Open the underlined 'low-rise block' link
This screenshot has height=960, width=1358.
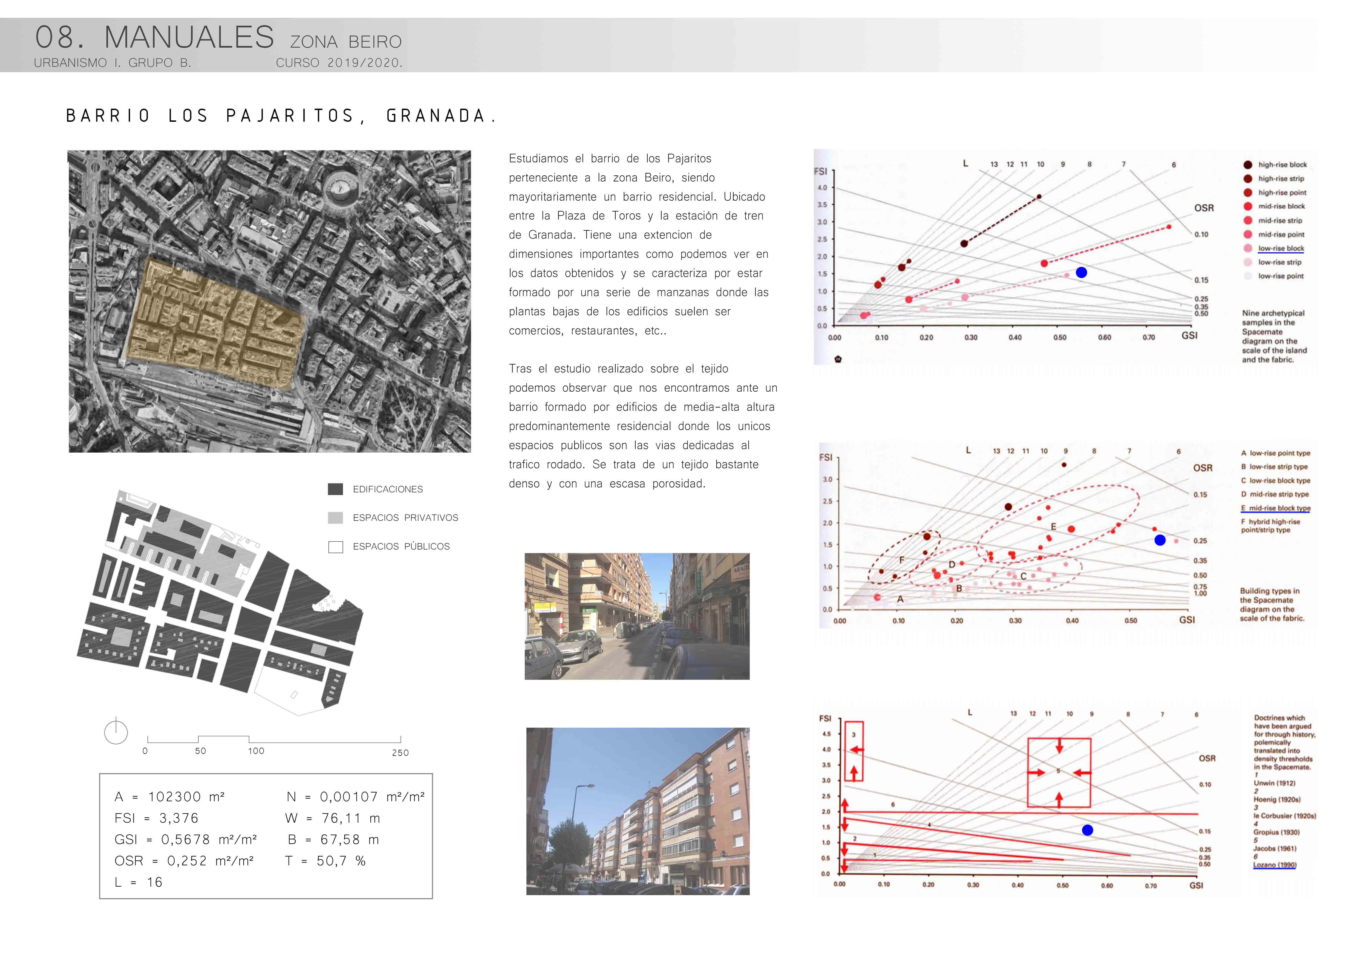point(1281,248)
